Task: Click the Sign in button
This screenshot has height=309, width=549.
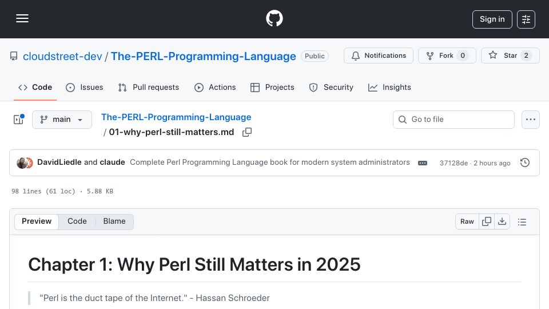Action: [492, 19]
